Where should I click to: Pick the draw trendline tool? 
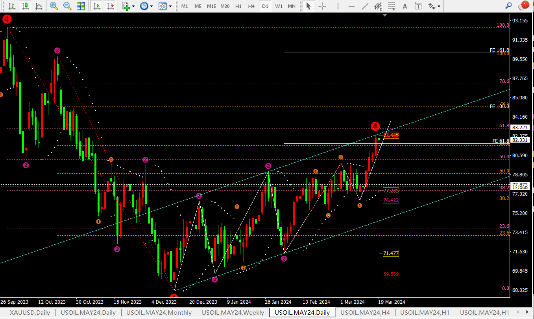(365, 6)
